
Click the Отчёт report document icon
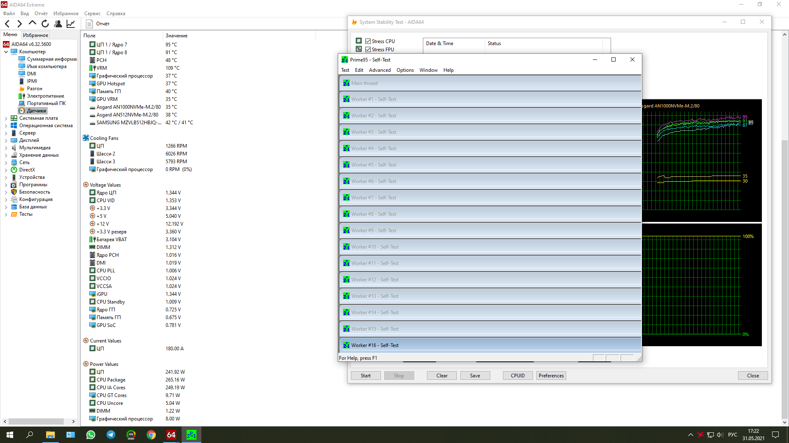(89, 24)
